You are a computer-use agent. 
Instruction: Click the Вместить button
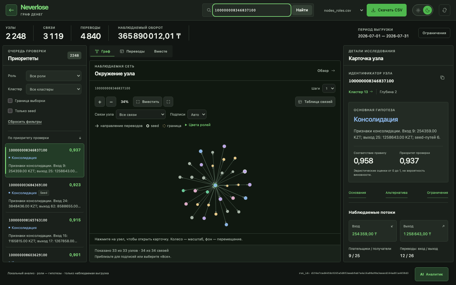pyautogui.click(x=148, y=102)
